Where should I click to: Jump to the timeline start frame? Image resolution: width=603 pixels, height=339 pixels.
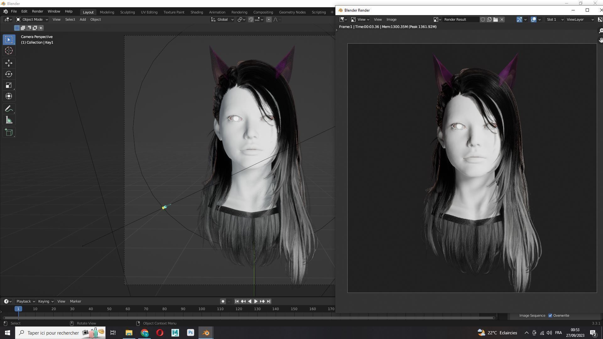tap(237, 301)
